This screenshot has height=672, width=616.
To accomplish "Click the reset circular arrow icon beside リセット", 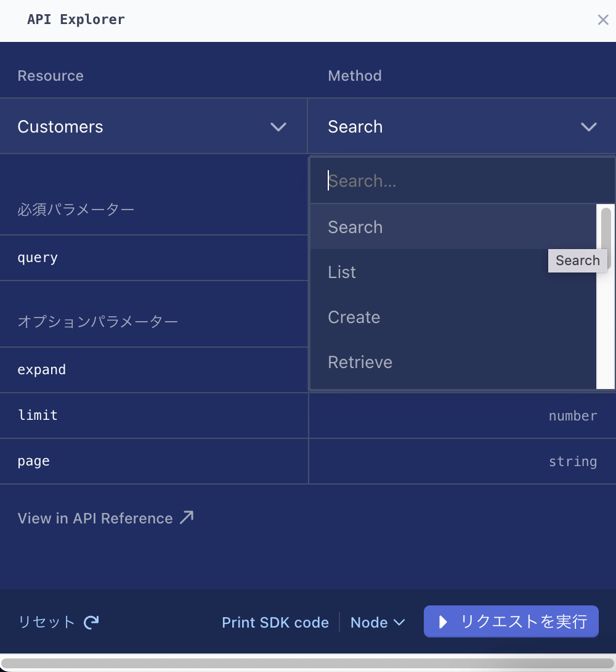I will 91,622.
